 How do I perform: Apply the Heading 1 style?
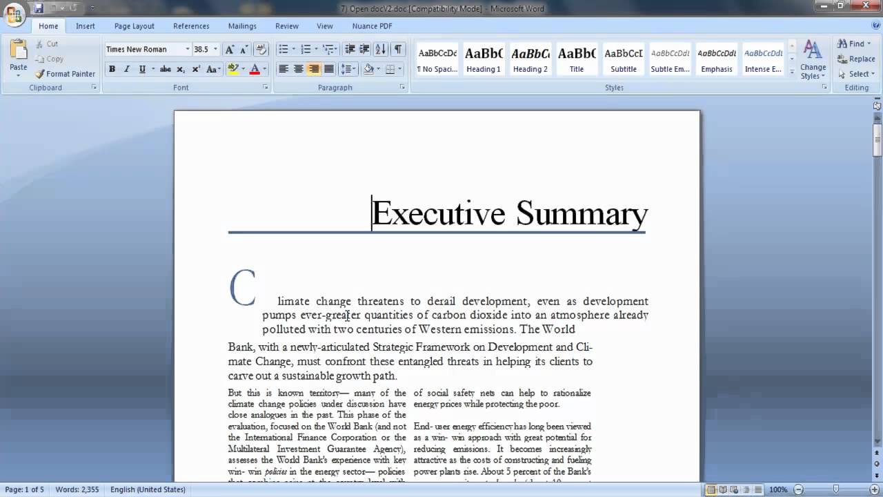tap(484, 59)
